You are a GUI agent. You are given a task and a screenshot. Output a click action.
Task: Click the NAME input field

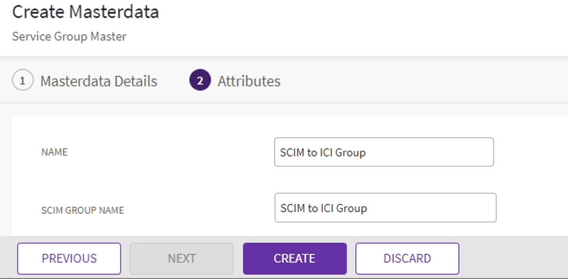[384, 152]
